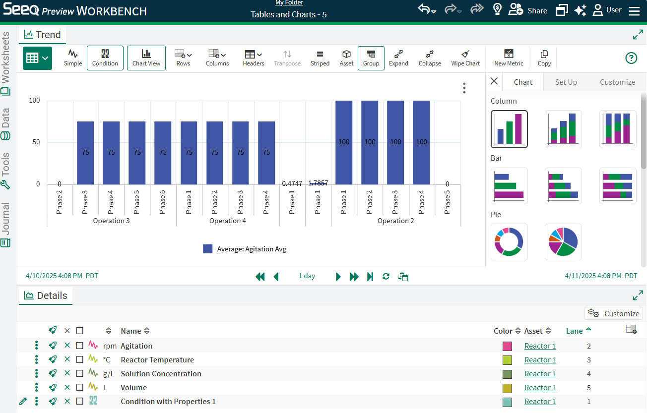Toggle the Chart View button off
The width and height of the screenshot is (647, 413).
[146, 58]
